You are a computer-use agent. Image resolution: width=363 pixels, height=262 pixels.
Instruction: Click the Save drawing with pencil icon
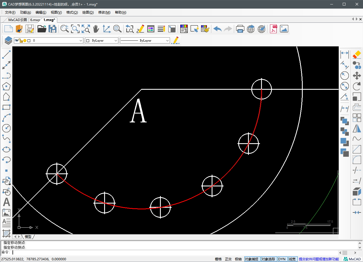[x=30, y=29]
